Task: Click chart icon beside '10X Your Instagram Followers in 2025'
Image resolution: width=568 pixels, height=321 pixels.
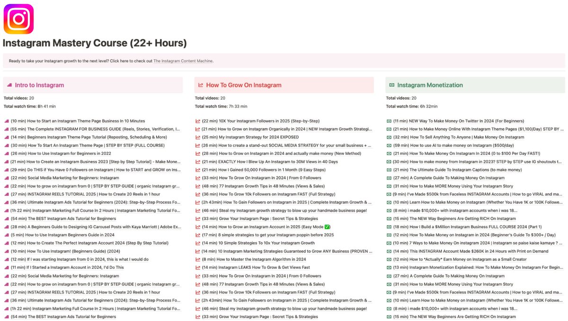Action: (x=197, y=121)
